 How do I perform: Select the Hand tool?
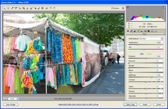[x=8, y=8]
